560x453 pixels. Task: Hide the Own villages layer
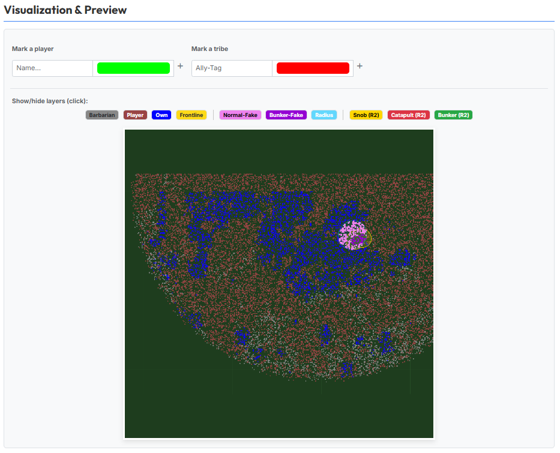click(161, 115)
